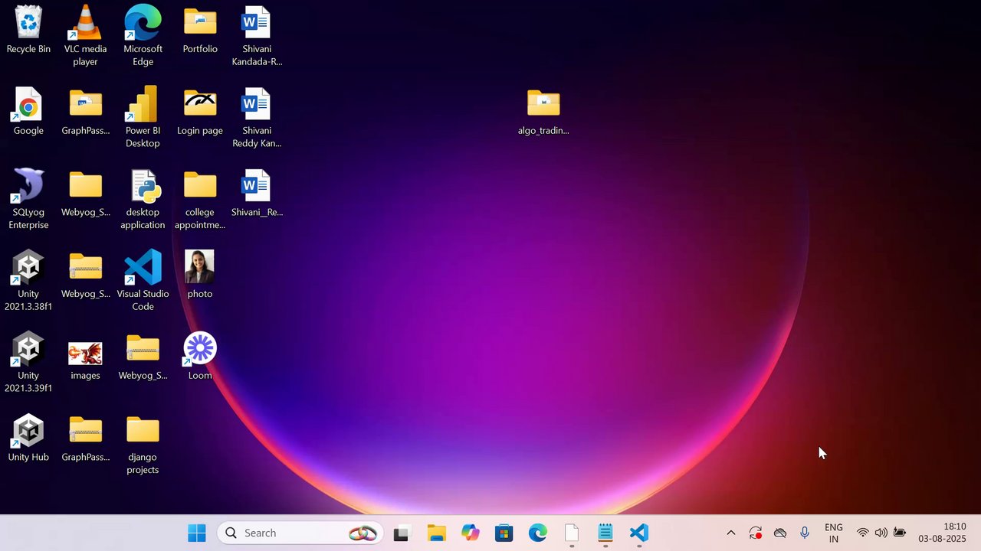Select the Login page desktop icon
The width and height of the screenshot is (981, 551).
coord(200,112)
